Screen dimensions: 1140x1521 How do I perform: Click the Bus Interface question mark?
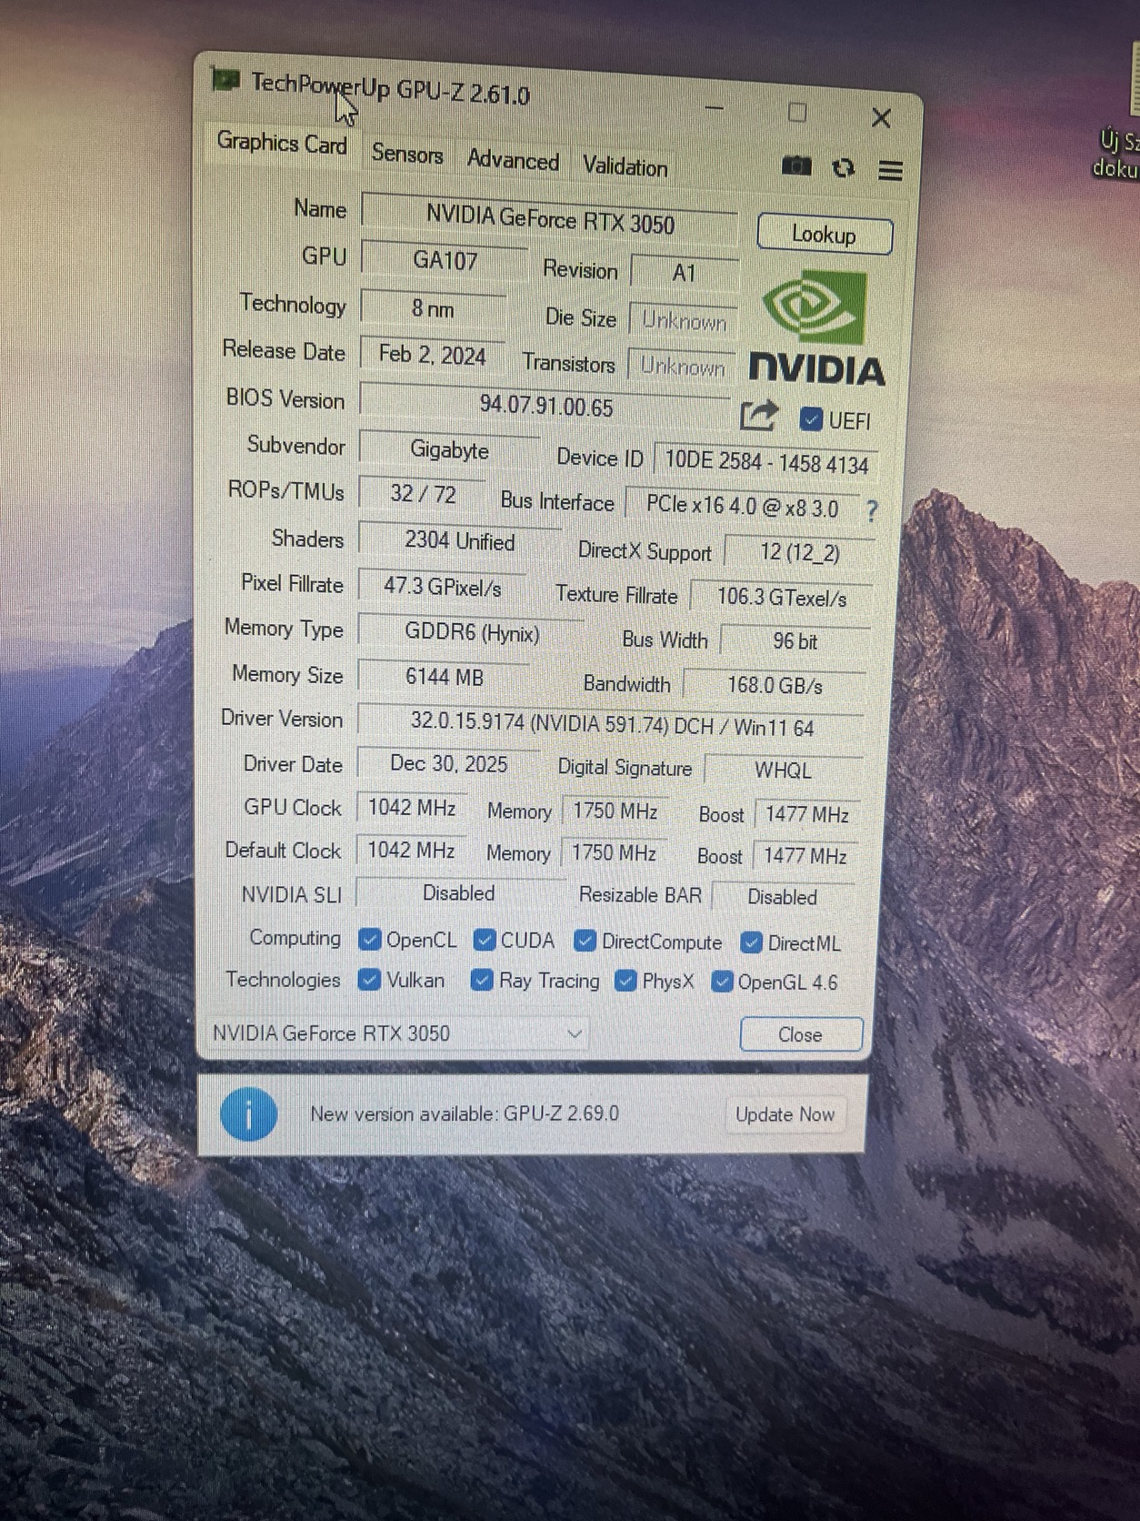872,511
